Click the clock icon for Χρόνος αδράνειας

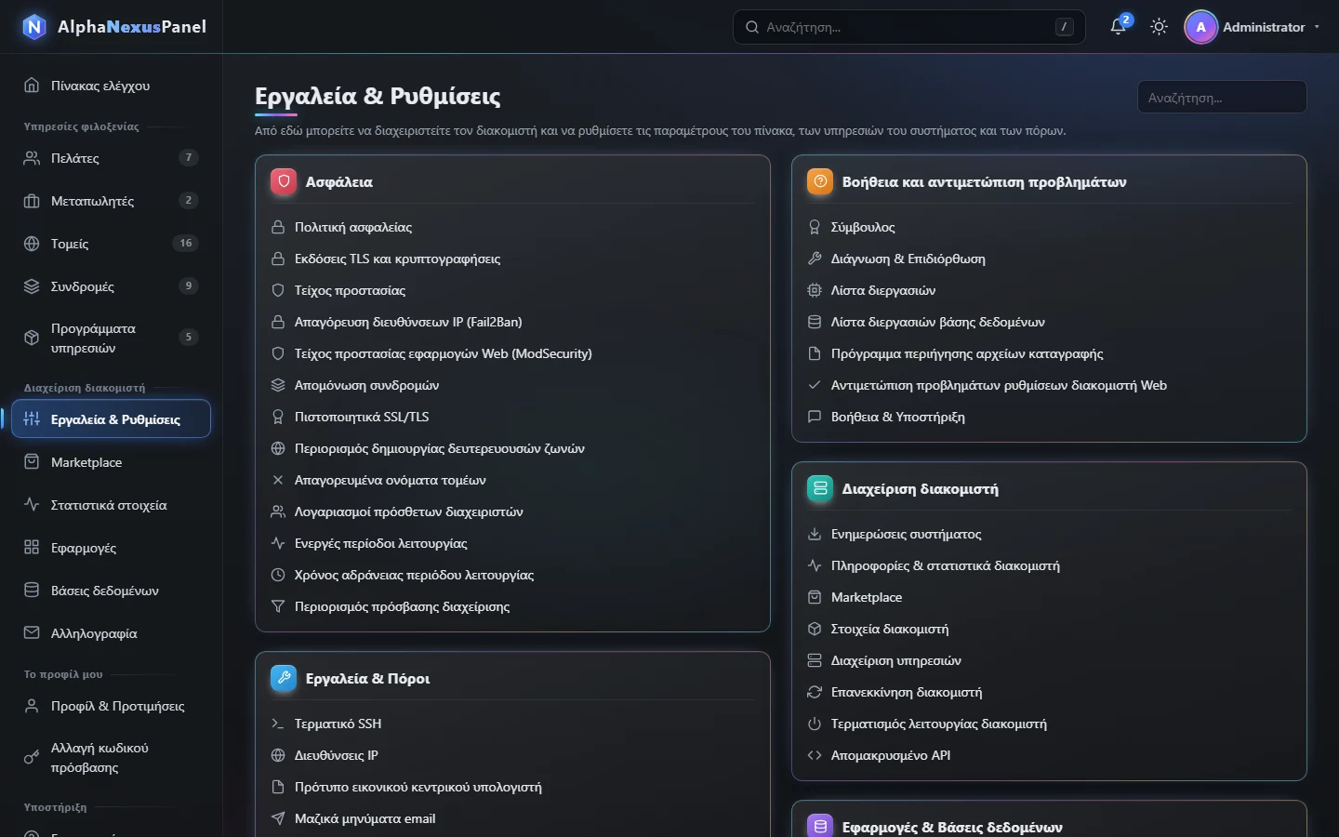tap(277, 575)
